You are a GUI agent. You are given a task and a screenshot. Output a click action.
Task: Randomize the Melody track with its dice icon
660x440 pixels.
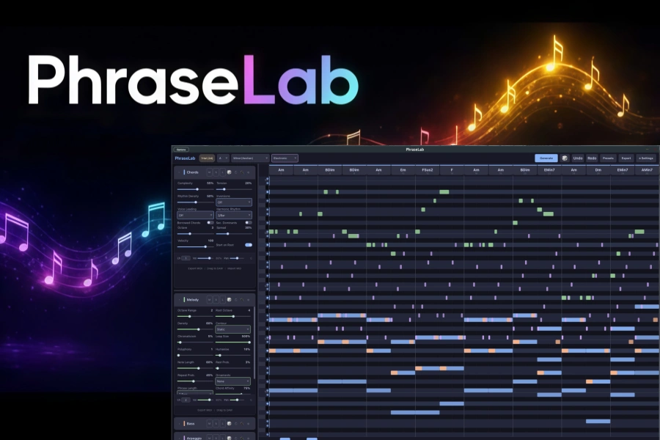click(x=229, y=300)
